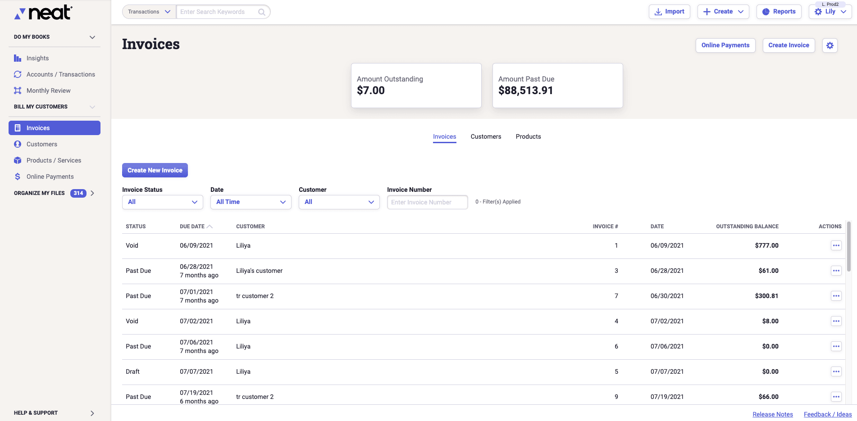Click Create New Invoice button
The width and height of the screenshot is (857, 421).
(x=155, y=170)
